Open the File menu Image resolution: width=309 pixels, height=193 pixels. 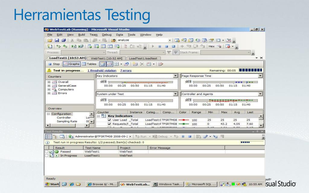(50, 35)
